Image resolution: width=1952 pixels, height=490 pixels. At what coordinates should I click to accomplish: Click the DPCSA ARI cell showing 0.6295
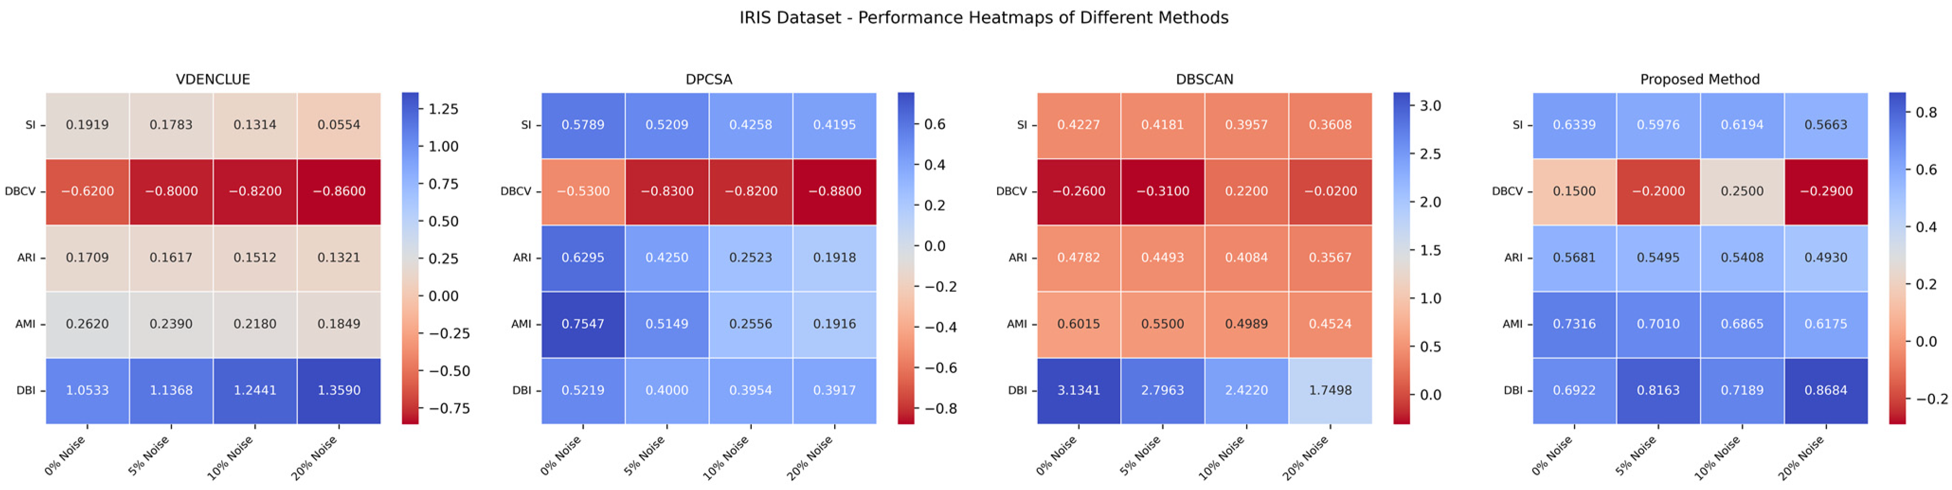click(x=583, y=258)
